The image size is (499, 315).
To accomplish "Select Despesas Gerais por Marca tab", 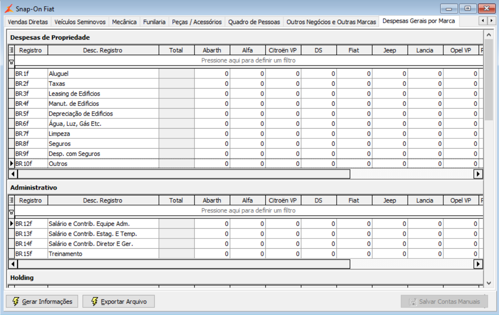I will click(419, 21).
